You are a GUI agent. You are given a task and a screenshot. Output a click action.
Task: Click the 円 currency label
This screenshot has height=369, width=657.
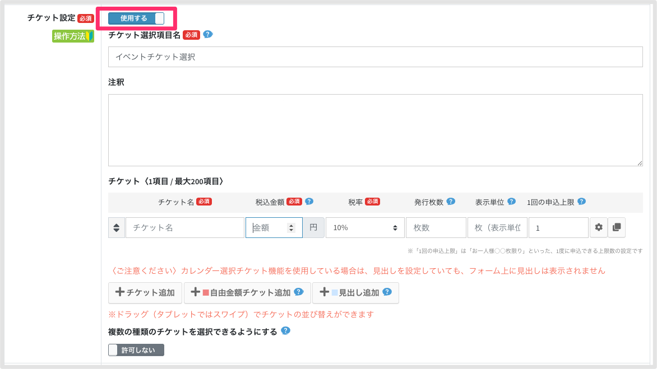pyautogui.click(x=313, y=227)
